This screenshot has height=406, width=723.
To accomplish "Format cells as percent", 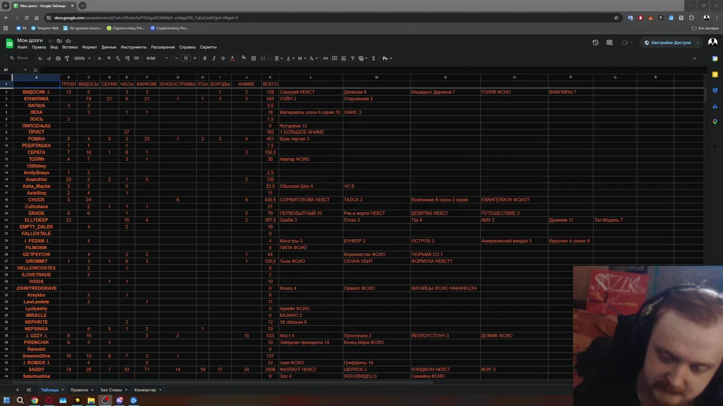I will [x=109, y=58].
